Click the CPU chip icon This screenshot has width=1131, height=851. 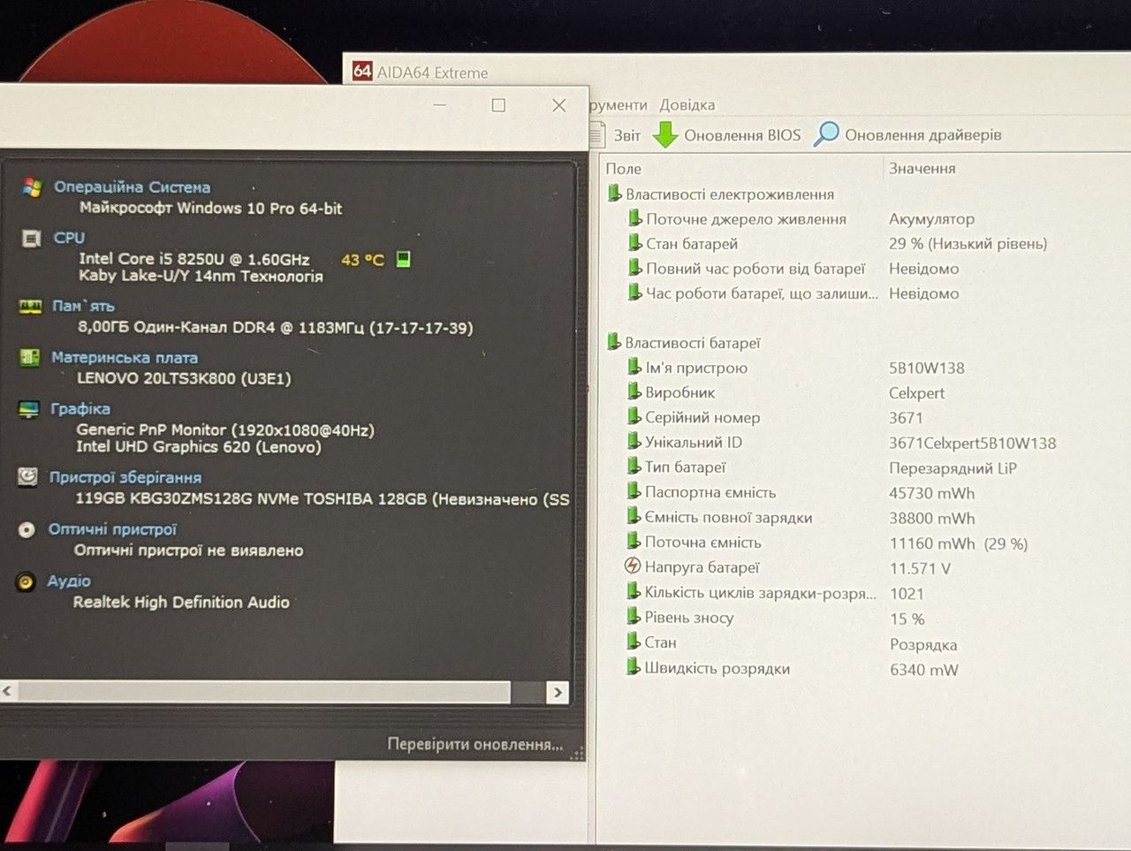[x=31, y=239]
